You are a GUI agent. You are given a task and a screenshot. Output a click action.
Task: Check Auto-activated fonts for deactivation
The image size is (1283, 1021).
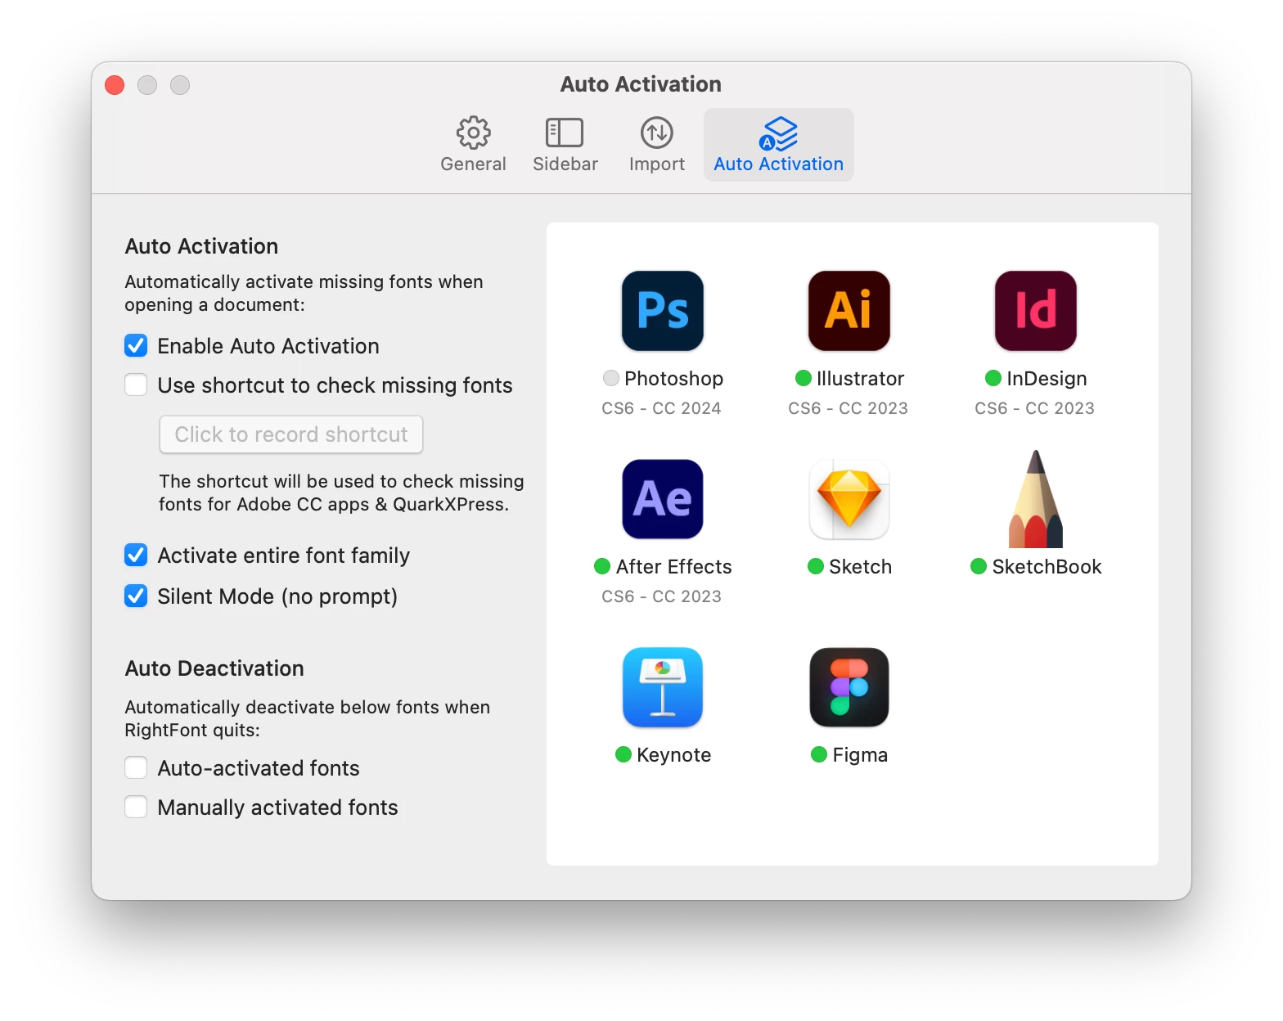pyautogui.click(x=136, y=768)
